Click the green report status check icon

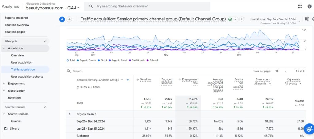pyautogui.click(x=230, y=19)
